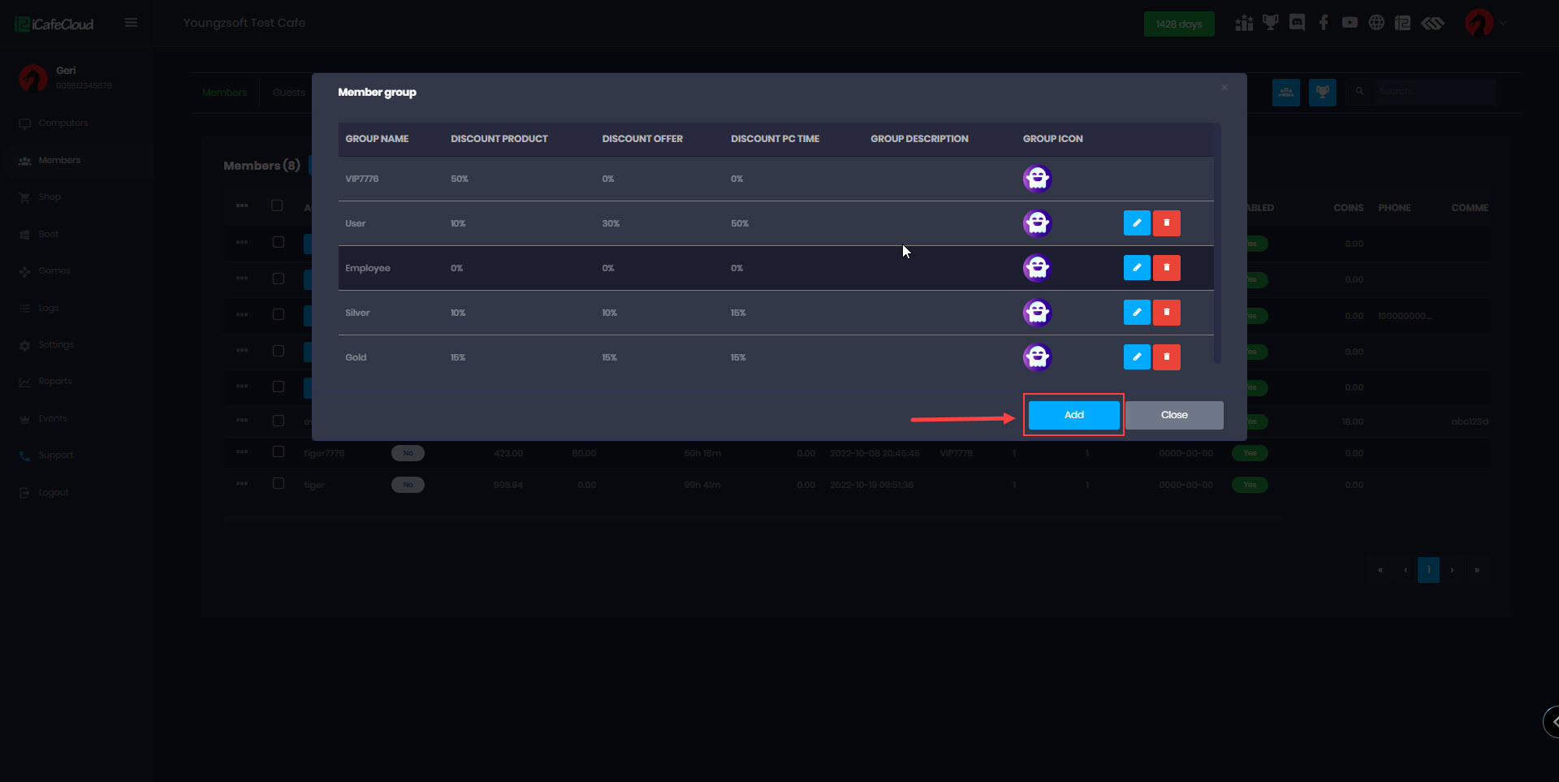The height and width of the screenshot is (782, 1559).
Task: Click the VIP7776 group ghost icon
Action: tap(1037, 178)
